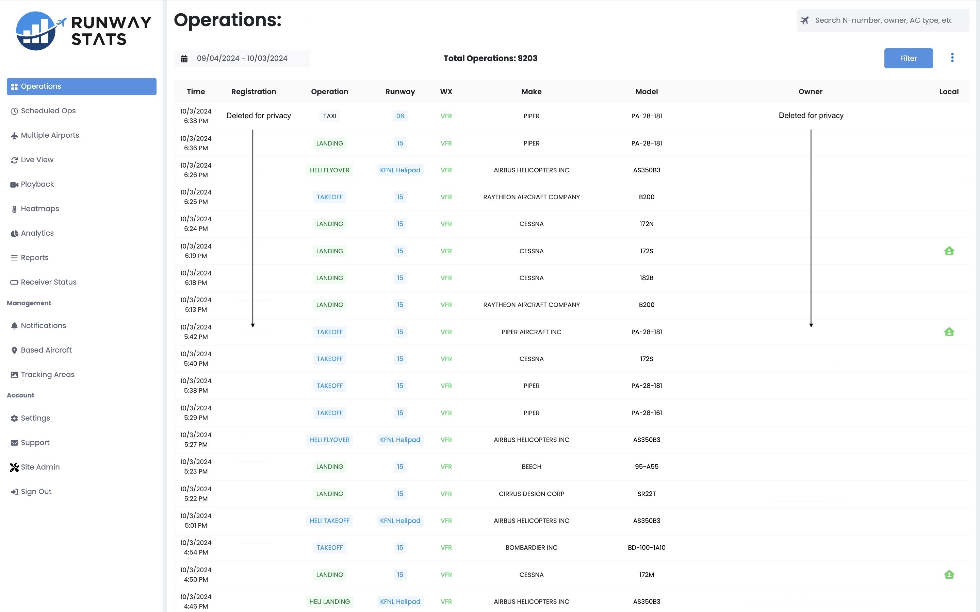Screen dimensions: 980x612
Task: Click Sign Out at the bottom of sidebar
Action: tap(36, 491)
